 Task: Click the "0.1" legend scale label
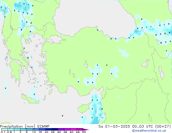click(x=3, y=132)
